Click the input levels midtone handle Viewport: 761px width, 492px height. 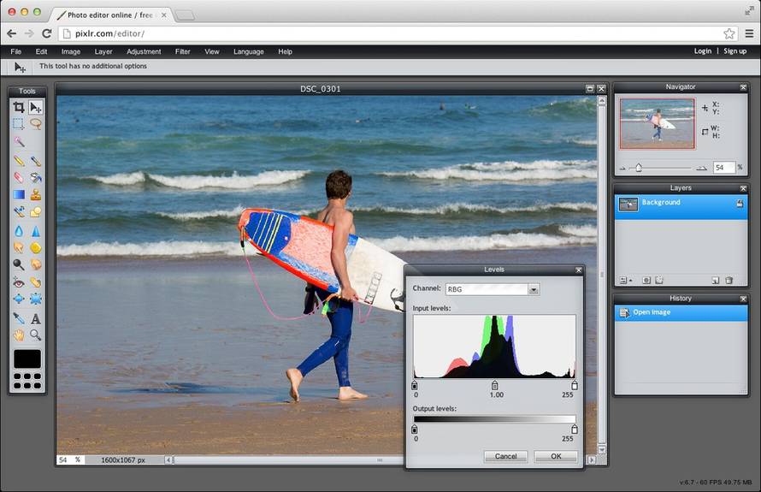tap(494, 386)
